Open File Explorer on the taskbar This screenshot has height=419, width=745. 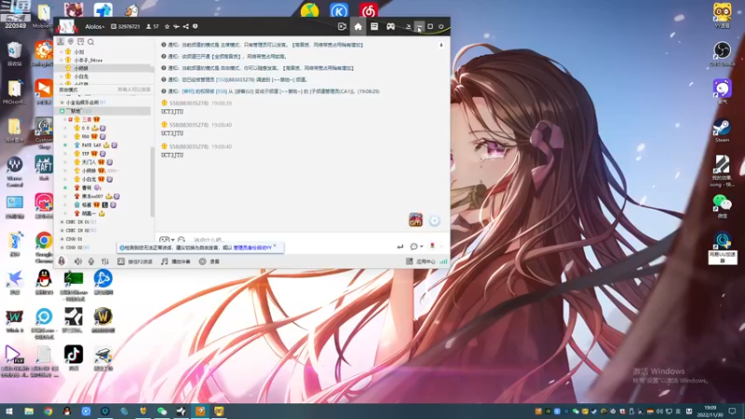tap(29, 412)
